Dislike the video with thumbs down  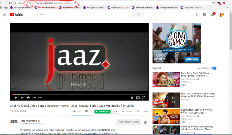[86, 111]
